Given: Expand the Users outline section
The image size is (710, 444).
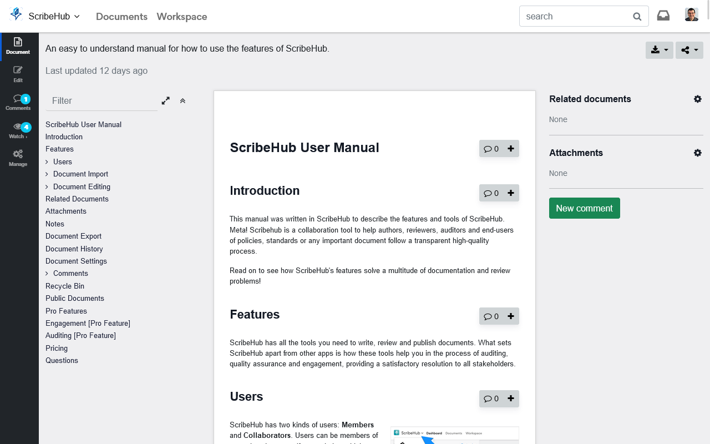Looking at the screenshot, I should pos(47,162).
